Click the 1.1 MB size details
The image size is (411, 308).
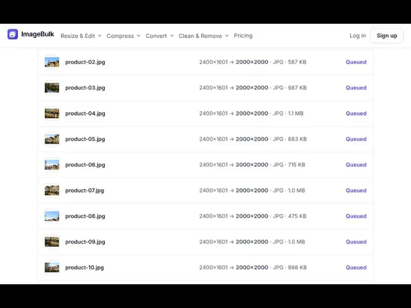point(251,114)
